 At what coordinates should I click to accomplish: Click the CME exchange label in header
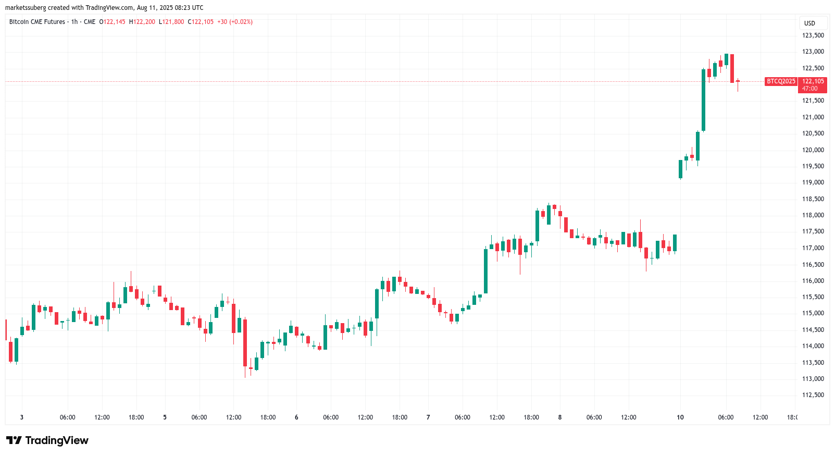[90, 22]
